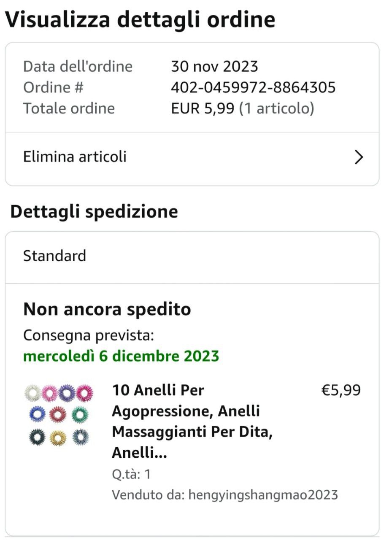381x540 pixels.
Task: Click the Q.tà: 1 quantity text
Action: (131, 475)
